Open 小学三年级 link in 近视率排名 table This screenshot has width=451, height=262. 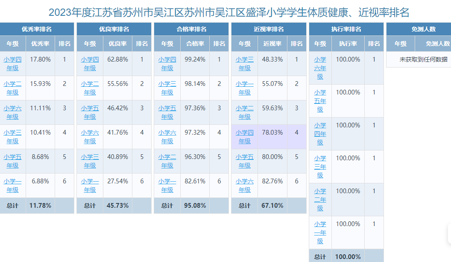coord(244,64)
